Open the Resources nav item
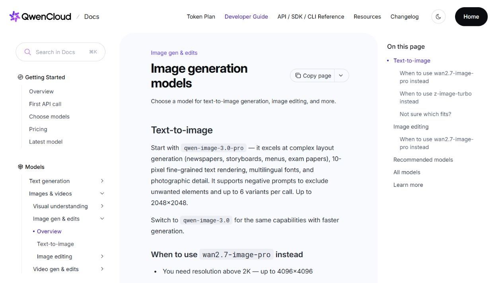The image size is (496, 283). click(367, 17)
